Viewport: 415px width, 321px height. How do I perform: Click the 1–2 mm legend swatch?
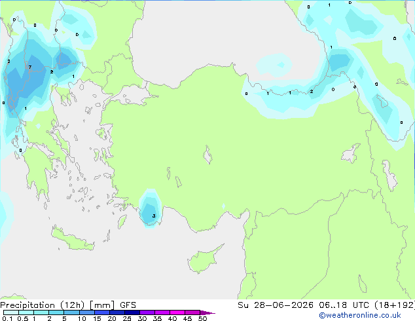(41, 312)
